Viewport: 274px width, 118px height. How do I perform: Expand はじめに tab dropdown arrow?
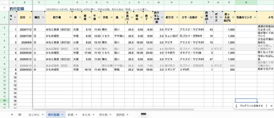pyautogui.click(x=43, y=115)
